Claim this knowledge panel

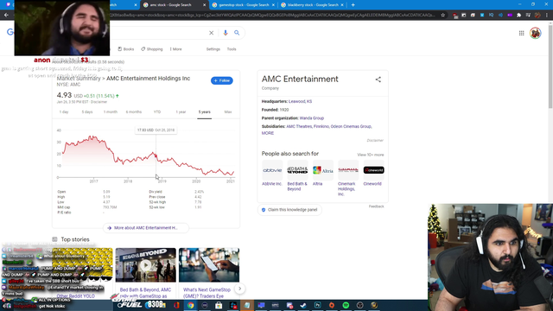click(x=289, y=210)
